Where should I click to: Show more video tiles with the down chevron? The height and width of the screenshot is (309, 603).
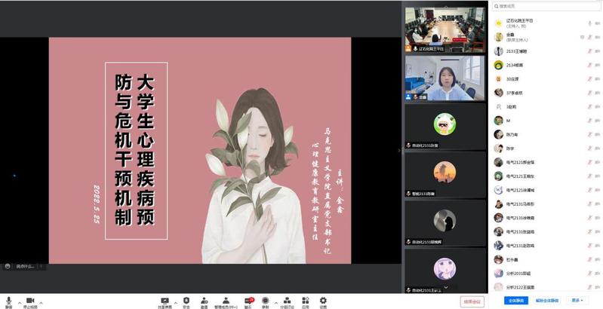446,286
